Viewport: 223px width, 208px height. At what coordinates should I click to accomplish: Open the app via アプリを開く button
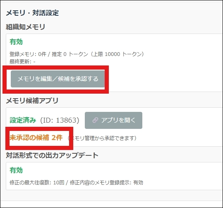(x=113, y=121)
